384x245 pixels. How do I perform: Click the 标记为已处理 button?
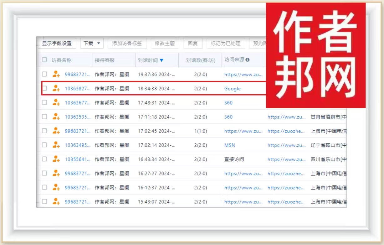[226, 43]
